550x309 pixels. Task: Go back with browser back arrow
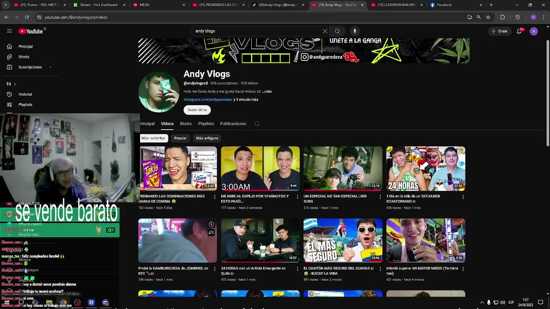[6, 17]
